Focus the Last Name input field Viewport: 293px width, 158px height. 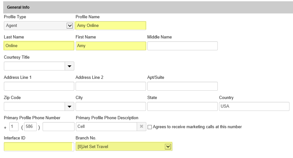pyautogui.click(x=39, y=46)
